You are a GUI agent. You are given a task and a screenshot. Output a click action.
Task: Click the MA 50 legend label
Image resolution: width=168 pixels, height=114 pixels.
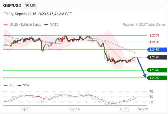54,25
